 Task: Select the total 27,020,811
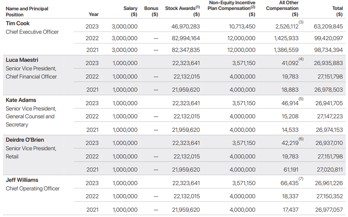pyautogui.click(x=330, y=170)
